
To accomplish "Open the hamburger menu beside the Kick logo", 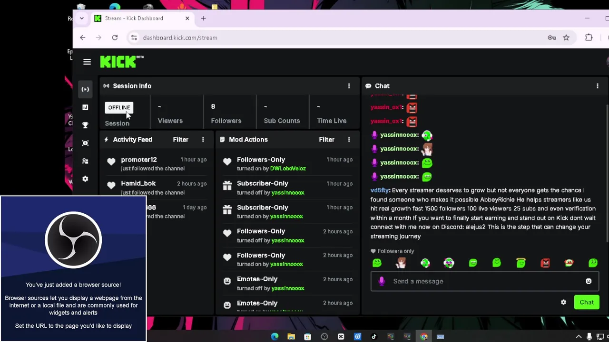I will click(x=87, y=62).
